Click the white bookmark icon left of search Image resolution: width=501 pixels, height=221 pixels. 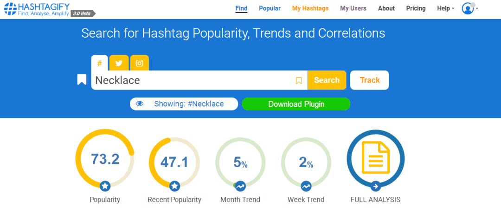point(82,80)
